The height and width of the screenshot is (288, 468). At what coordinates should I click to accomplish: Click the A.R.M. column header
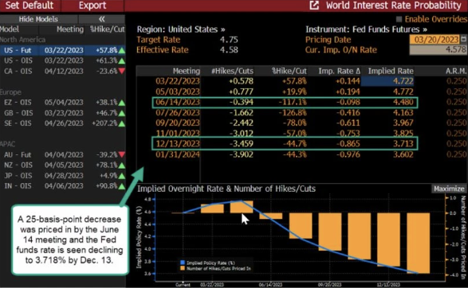[x=456, y=71]
